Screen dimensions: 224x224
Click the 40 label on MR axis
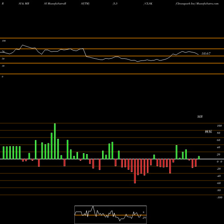[218, 147]
